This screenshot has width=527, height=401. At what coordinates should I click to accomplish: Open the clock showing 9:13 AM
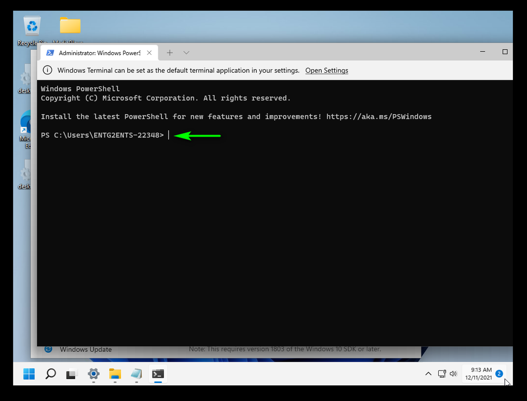point(478,373)
